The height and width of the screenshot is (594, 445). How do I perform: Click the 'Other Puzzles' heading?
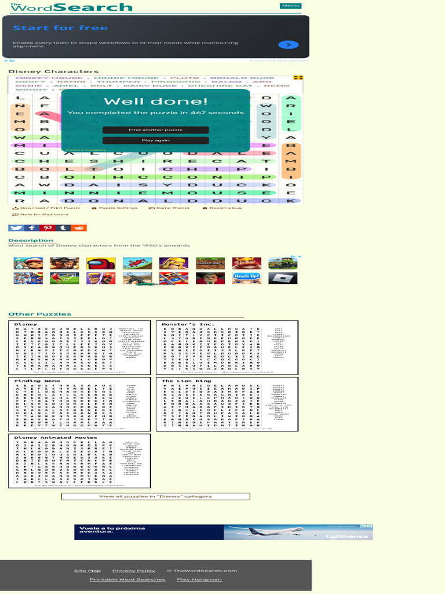40,314
